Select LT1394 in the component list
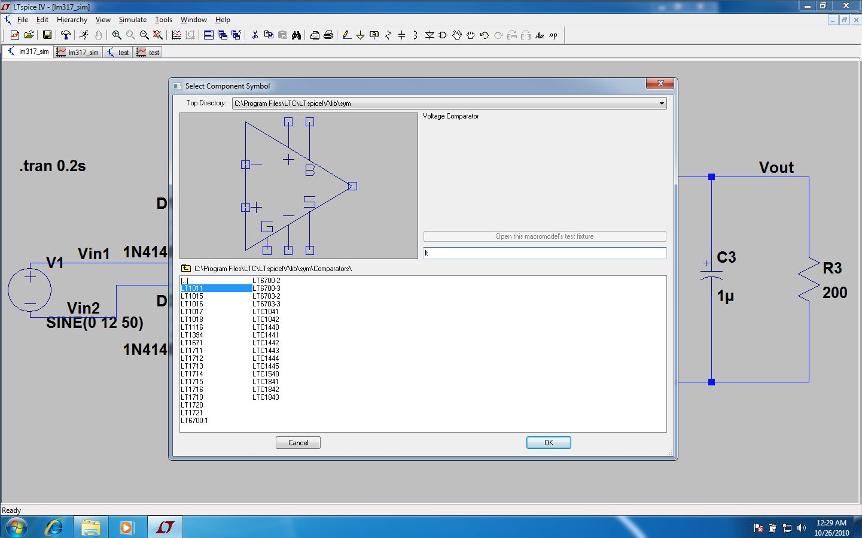 click(192, 335)
